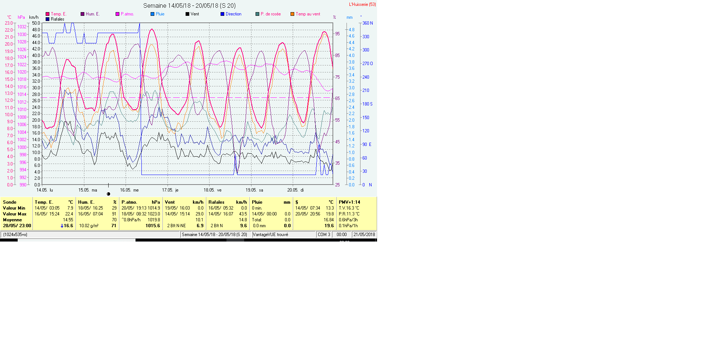Click the '21/05/2018' date in the status bar

(364, 235)
